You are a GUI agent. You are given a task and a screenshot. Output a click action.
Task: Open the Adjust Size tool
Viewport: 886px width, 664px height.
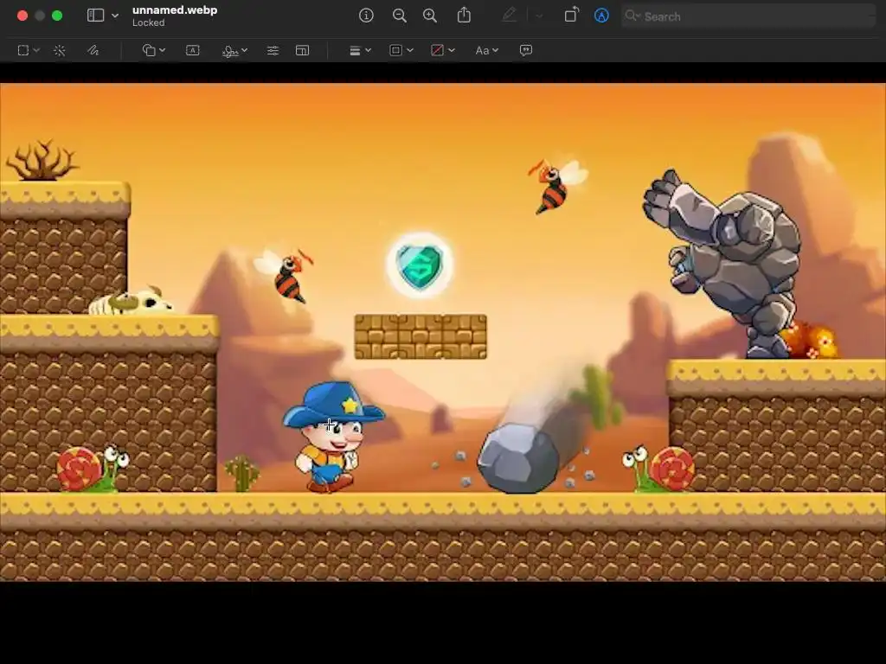302,50
